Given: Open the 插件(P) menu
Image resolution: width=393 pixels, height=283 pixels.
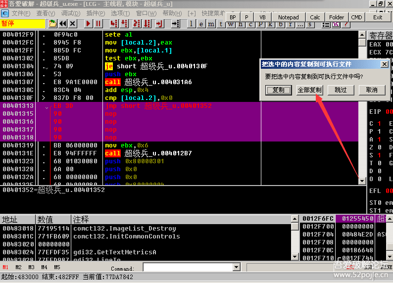Looking at the screenshot, I should pos(96,13).
